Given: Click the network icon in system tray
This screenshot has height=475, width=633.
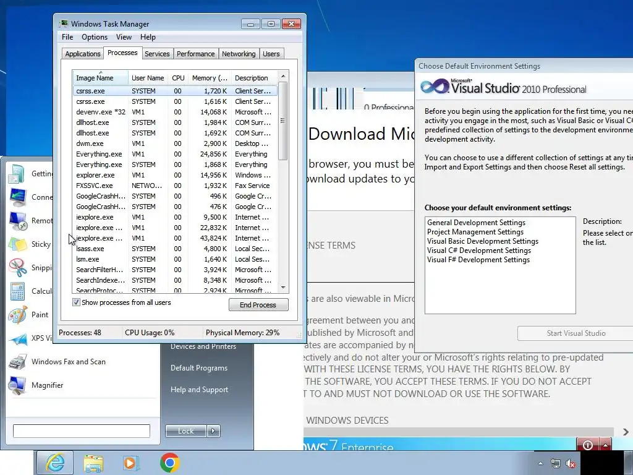Looking at the screenshot, I should tap(555, 464).
